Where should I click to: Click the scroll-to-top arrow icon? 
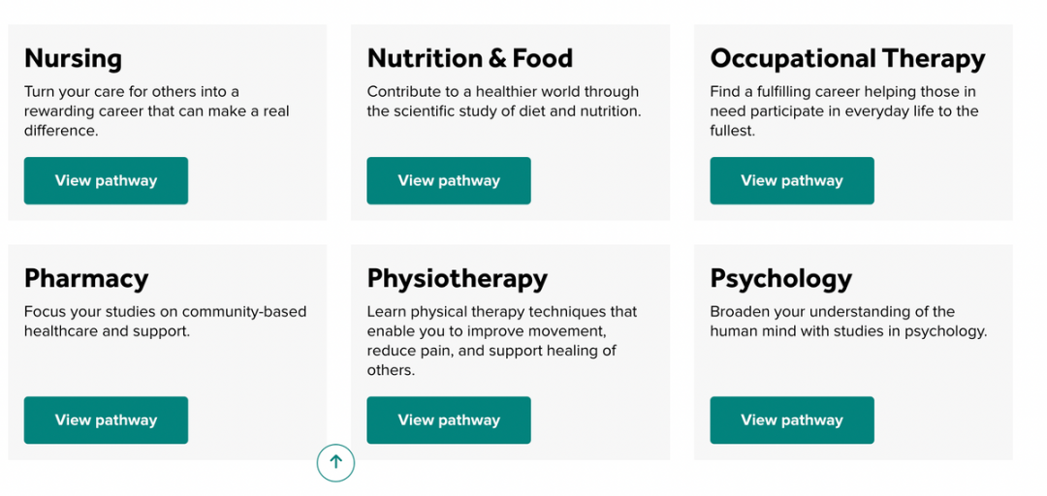(x=335, y=463)
